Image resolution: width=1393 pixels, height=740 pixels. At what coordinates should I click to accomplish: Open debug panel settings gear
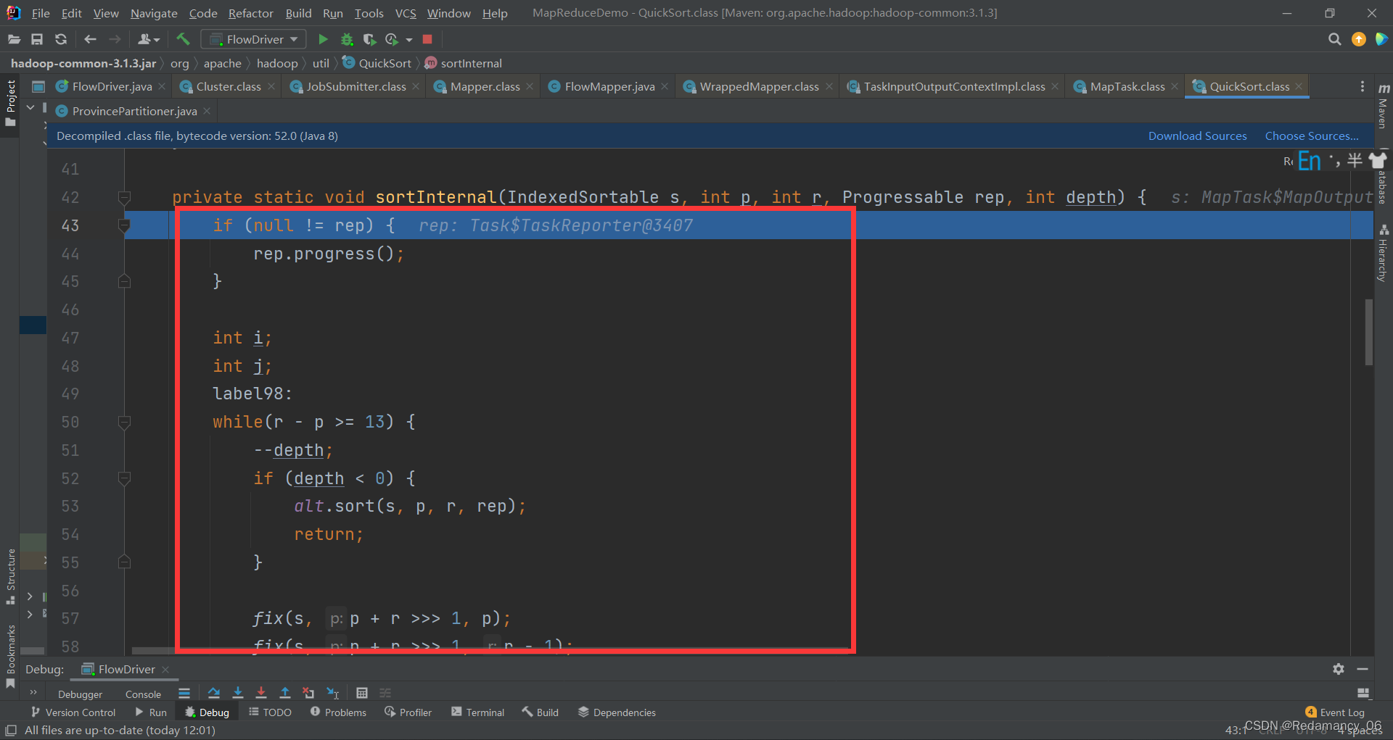pyautogui.click(x=1339, y=669)
